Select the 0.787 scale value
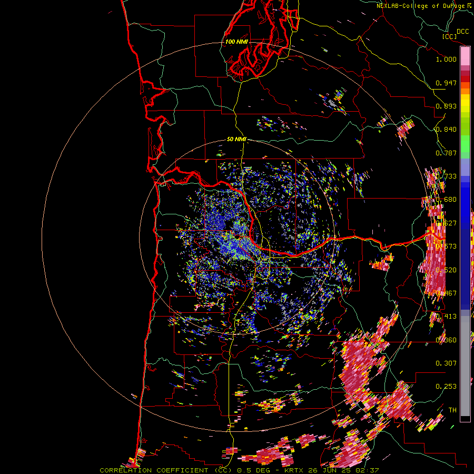474x474 pixels. pyautogui.click(x=446, y=153)
